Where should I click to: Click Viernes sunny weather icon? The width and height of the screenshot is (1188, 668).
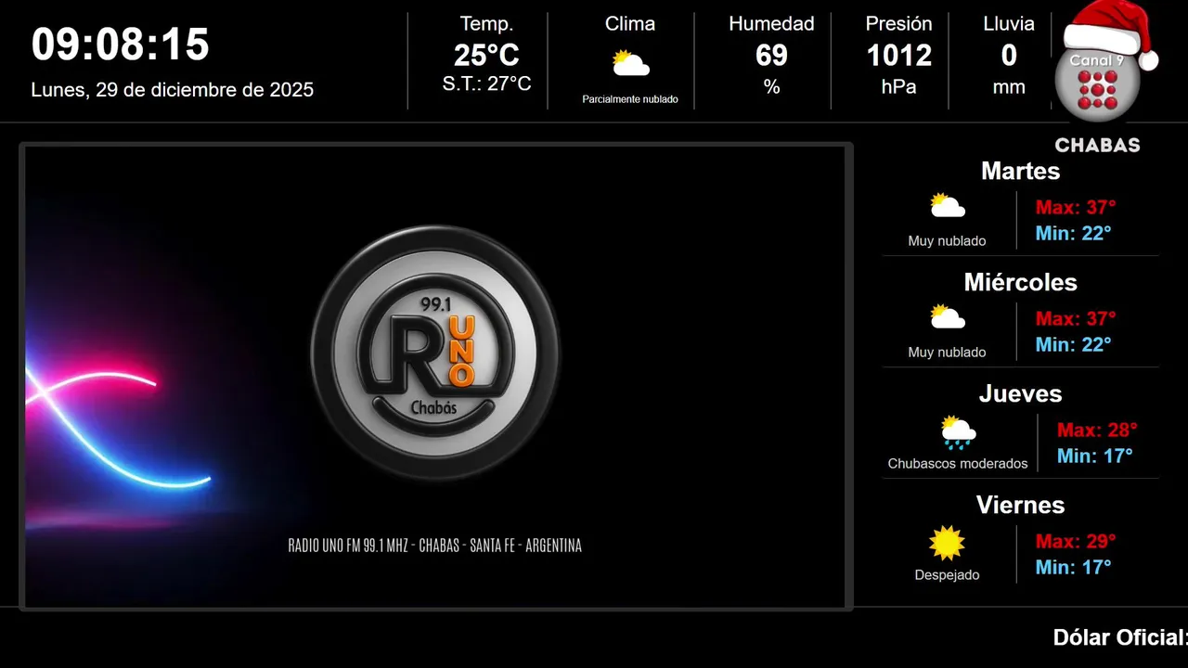[x=947, y=543]
